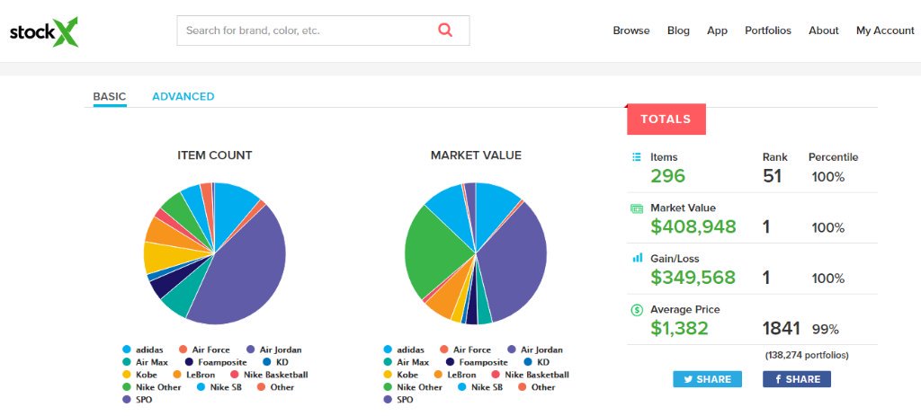Click the Market Value money icon
Image resolution: width=921 pixels, height=416 pixels.
(x=637, y=208)
